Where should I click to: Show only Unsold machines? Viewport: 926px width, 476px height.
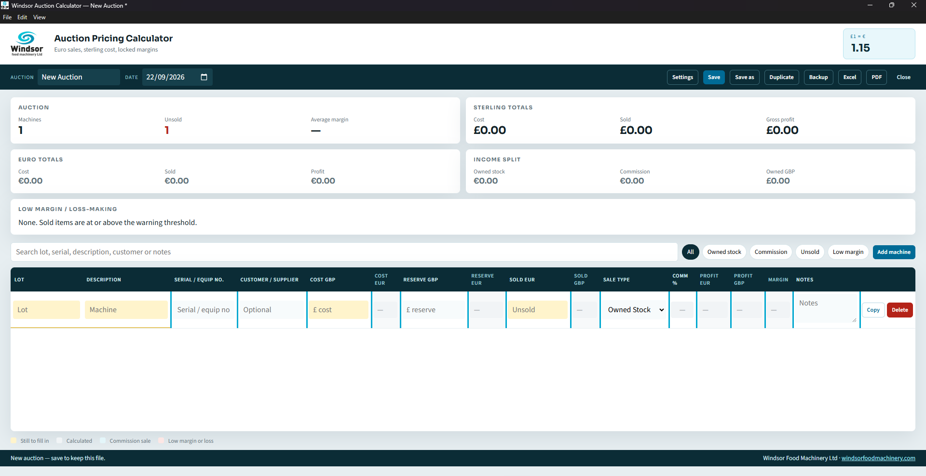pyautogui.click(x=810, y=252)
